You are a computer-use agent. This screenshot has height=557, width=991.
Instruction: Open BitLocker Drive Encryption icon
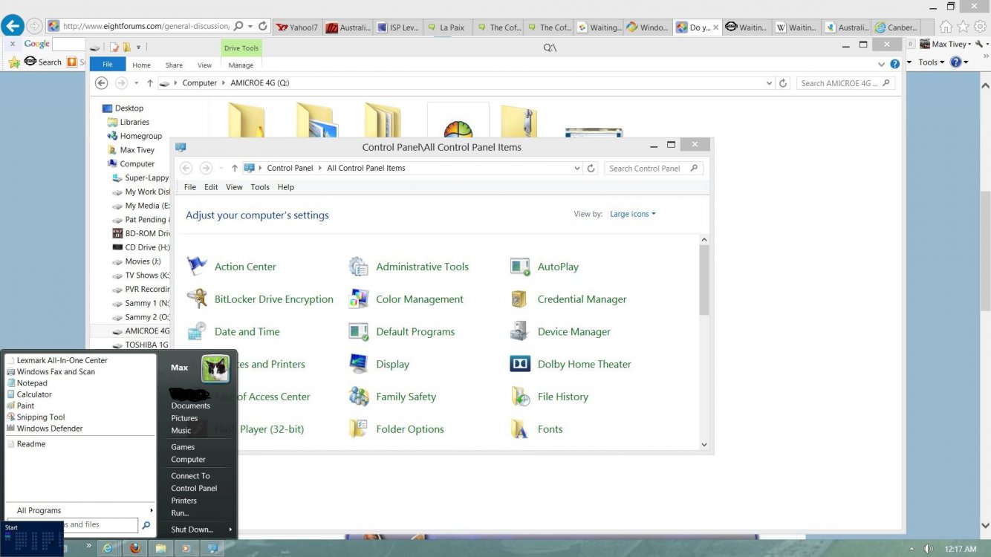point(197,299)
